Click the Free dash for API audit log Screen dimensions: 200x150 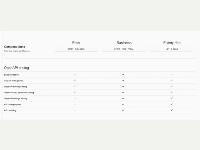coord(75,110)
